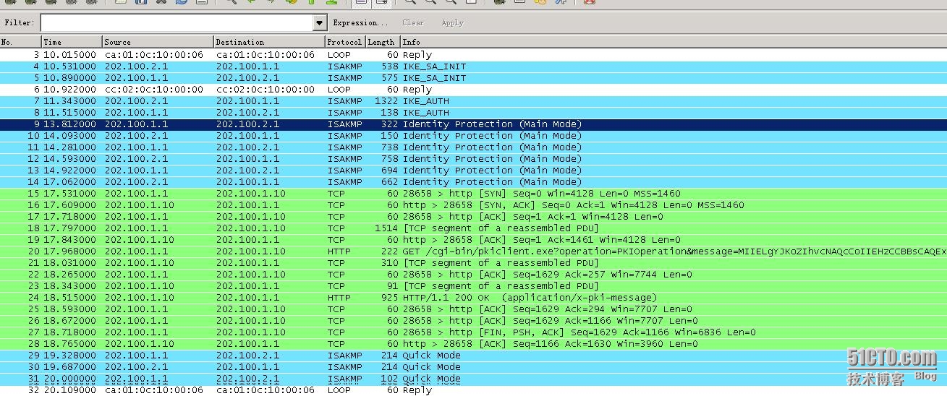The image size is (947, 396).
Task: Select packet 6 LOOP Reply at 10.922000
Action: pos(473,90)
